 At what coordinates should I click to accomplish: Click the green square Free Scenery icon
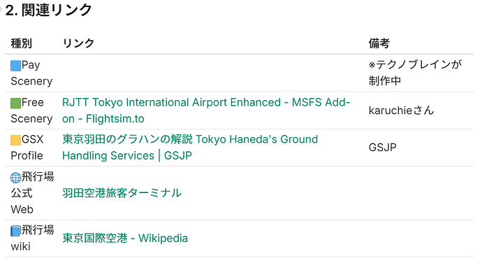tap(15, 103)
